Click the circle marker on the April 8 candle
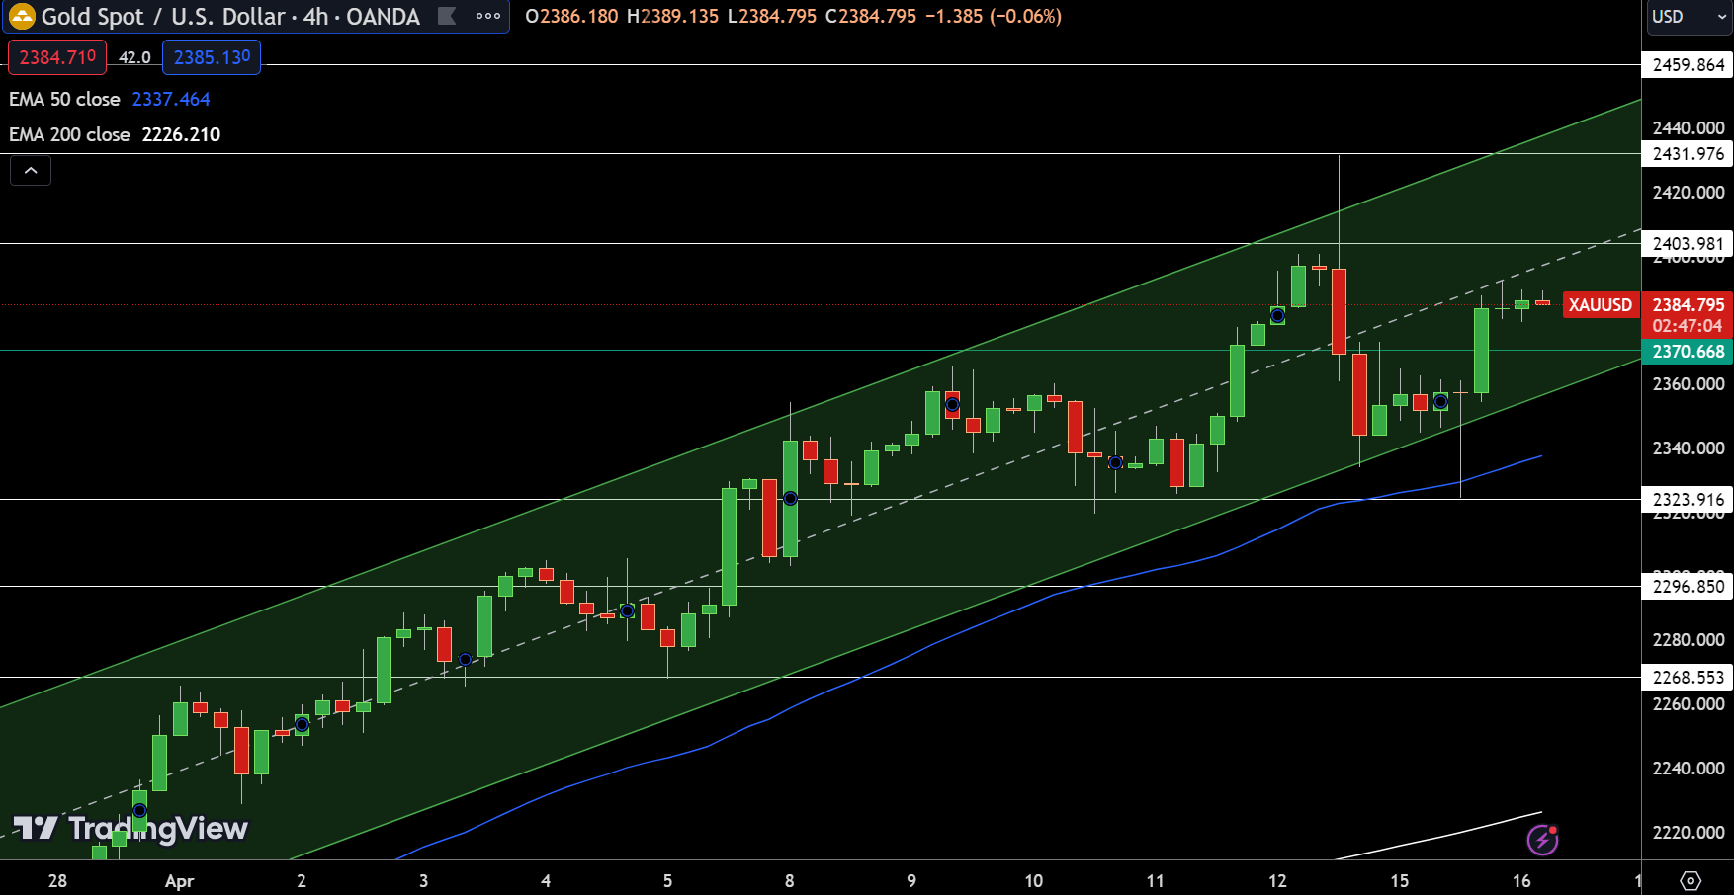The width and height of the screenshot is (1734, 895). tap(790, 499)
